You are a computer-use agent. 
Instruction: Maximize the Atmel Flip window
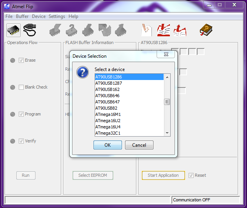coord(220,5)
